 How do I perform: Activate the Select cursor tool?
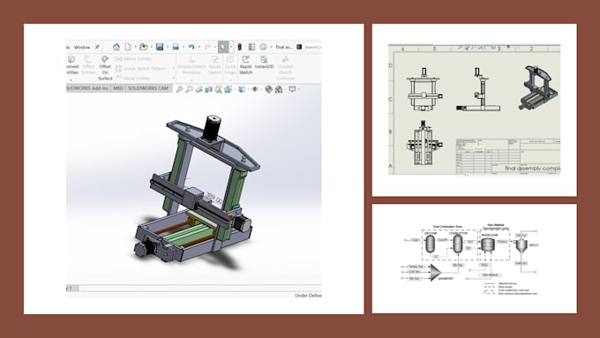pos(222,47)
